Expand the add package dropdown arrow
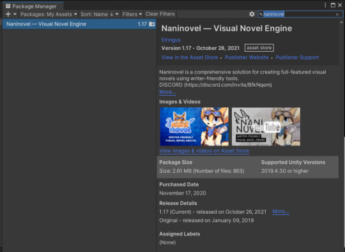Image resolution: width=345 pixels, height=252 pixels. [15, 14]
